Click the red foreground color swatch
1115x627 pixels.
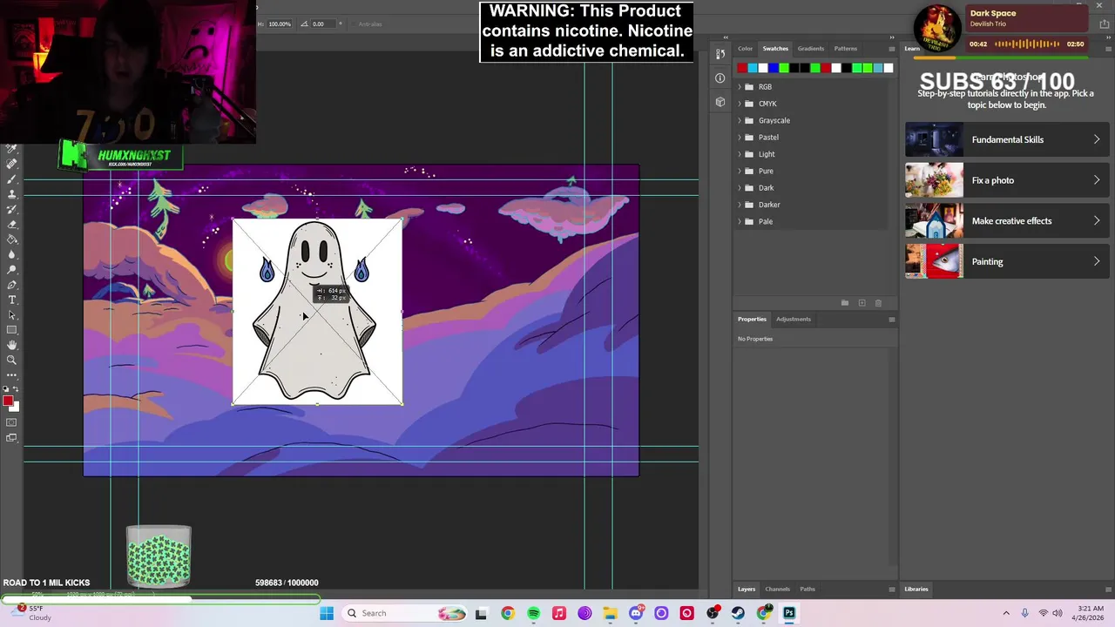coord(7,401)
